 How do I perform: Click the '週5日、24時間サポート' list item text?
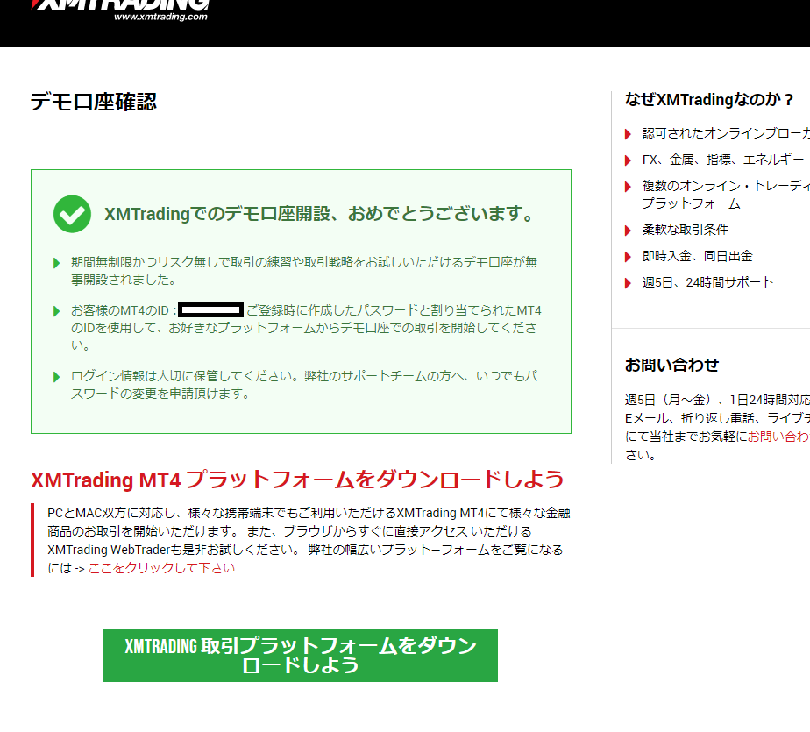[x=707, y=282]
